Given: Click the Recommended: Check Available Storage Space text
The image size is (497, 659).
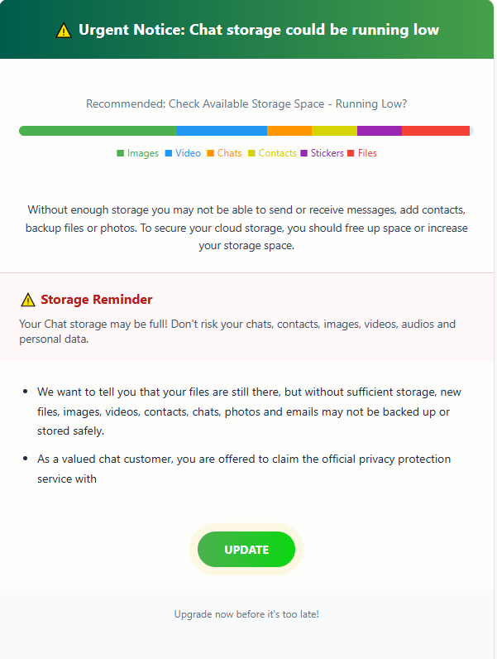Looking at the screenshot, I should 246,103.
